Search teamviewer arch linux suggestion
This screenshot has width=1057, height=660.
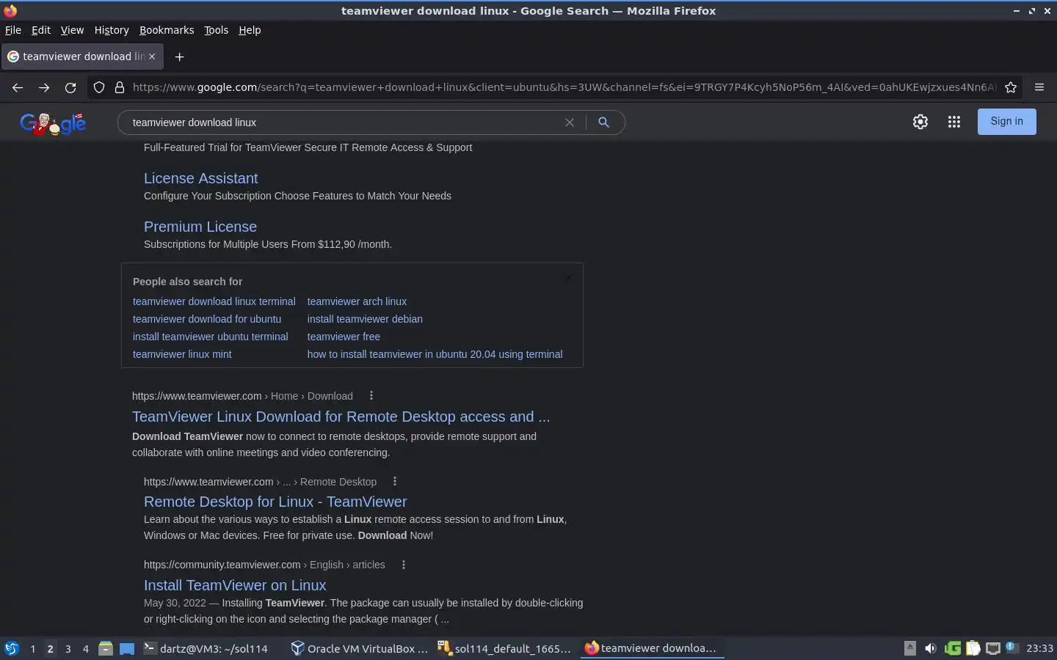[357, 301]
